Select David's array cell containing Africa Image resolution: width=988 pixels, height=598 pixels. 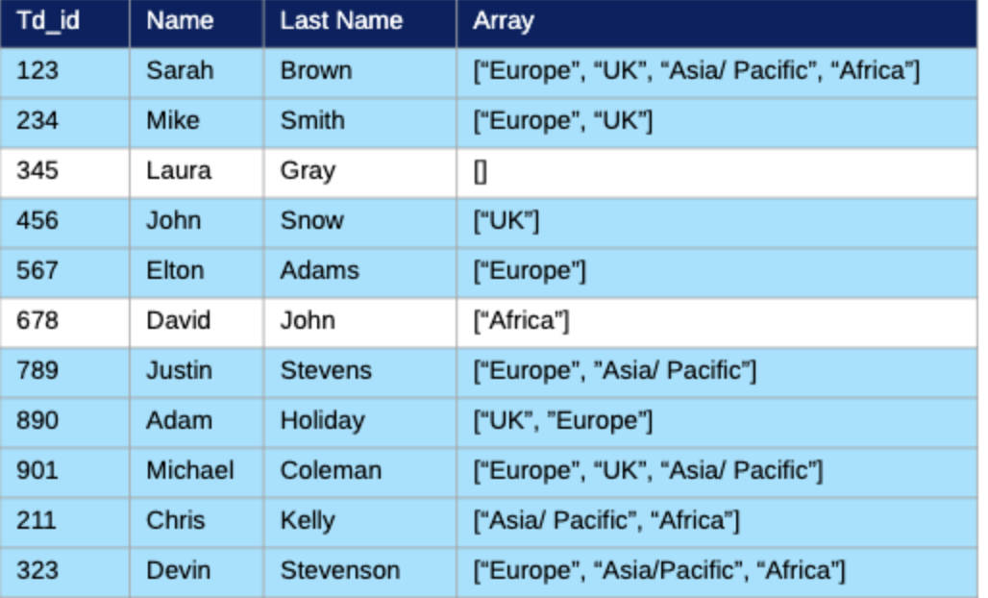point(521,321)
